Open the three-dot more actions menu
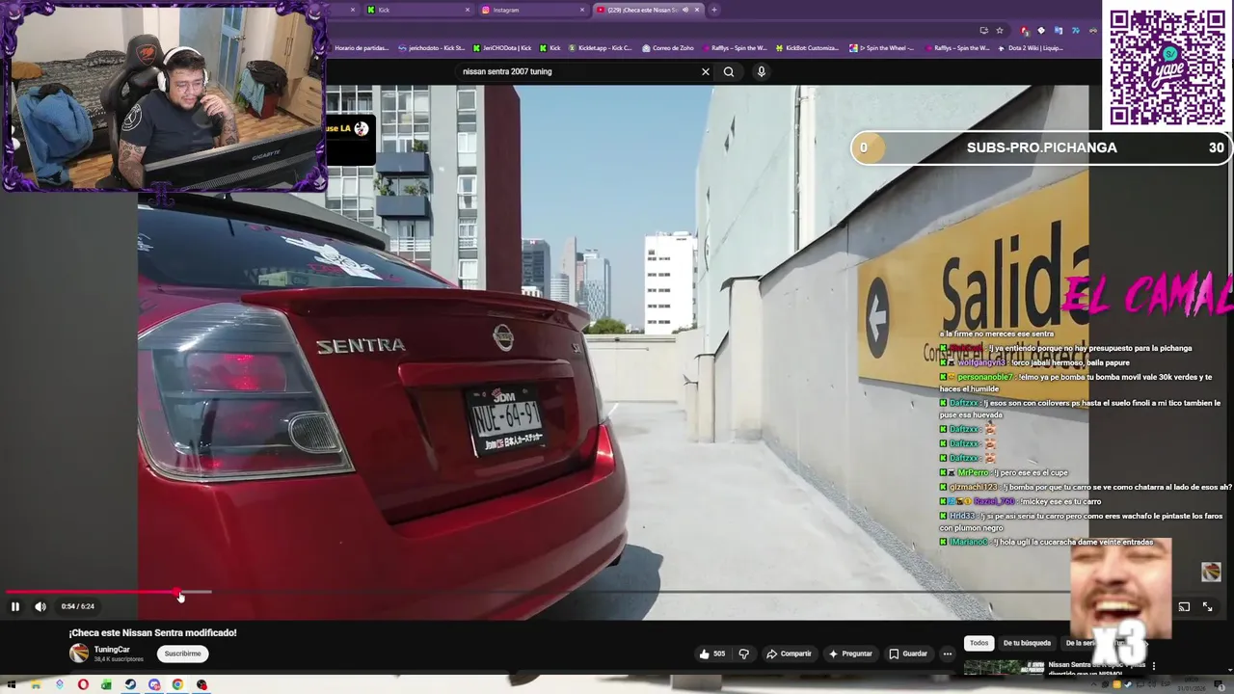The image size is (1234, 694). click(x=947, y=654)
